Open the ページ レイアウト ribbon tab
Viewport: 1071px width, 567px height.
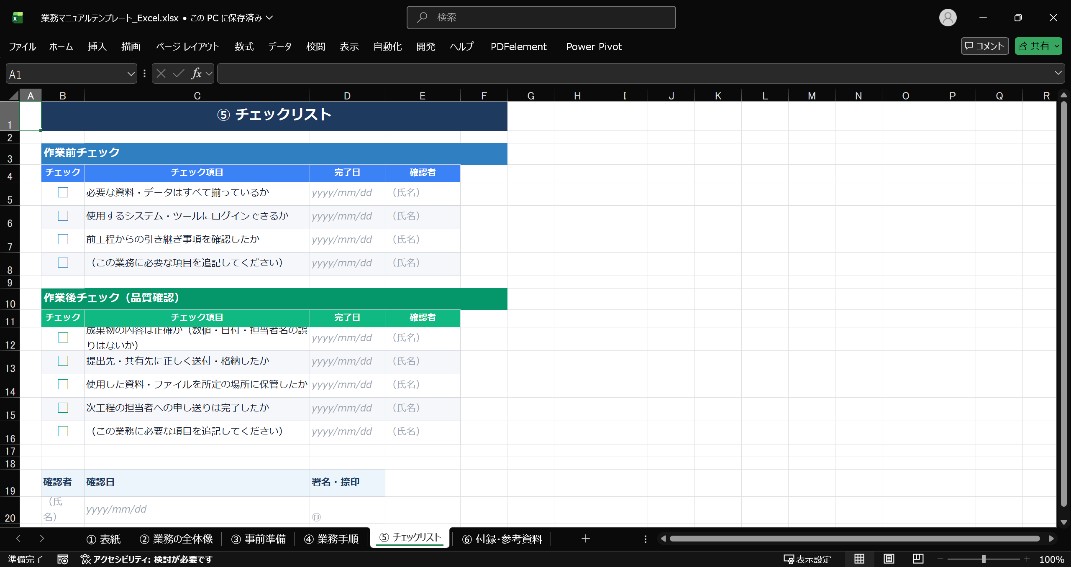tap(187, 46)
